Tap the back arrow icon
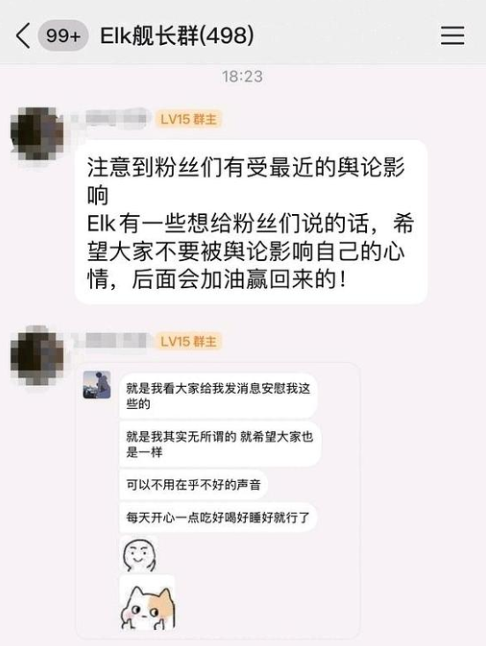The height and width of the screenshot is (646, 486). [23, 36]
